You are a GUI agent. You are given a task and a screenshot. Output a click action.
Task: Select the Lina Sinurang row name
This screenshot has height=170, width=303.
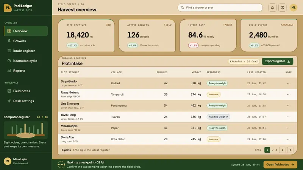coord(70,104)
